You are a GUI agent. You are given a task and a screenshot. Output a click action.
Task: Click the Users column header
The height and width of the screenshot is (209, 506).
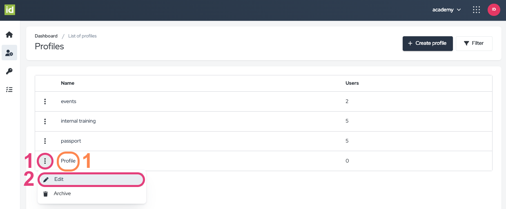tap(352, 83)
